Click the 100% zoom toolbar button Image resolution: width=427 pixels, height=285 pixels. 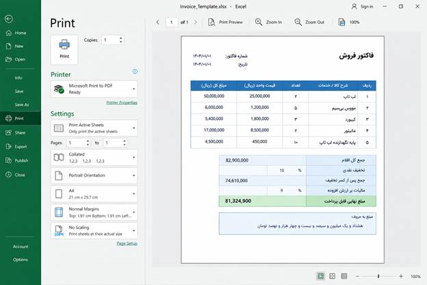click(x=349, y=23)
